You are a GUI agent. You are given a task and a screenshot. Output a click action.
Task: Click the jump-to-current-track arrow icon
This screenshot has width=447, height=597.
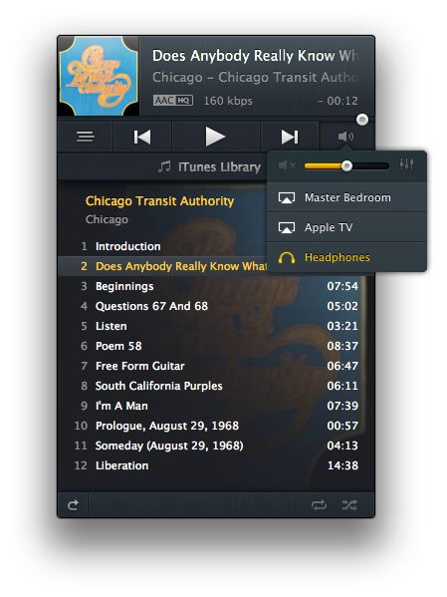[73, 505]
